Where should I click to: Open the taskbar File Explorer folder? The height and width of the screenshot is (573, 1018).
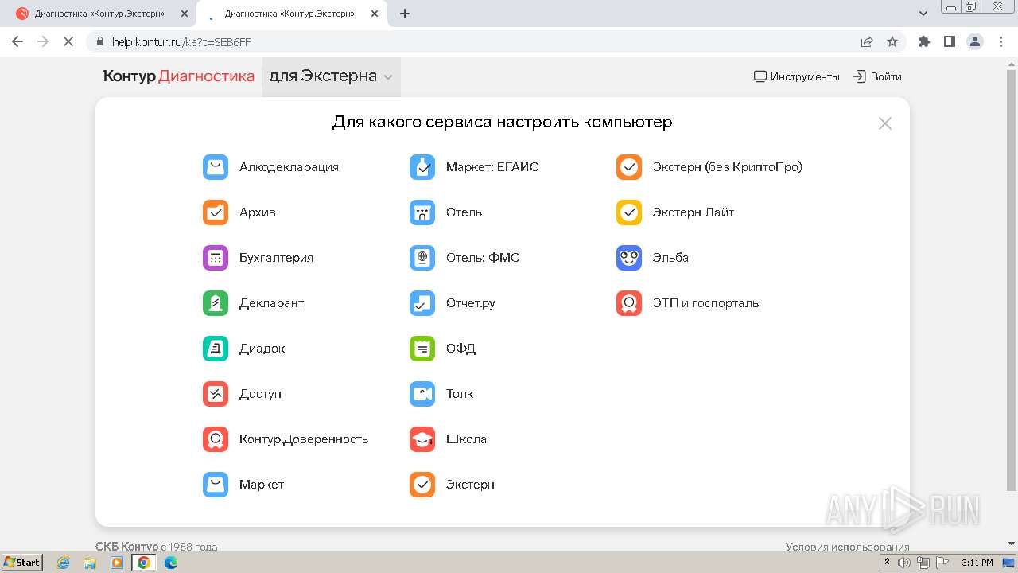(90, 563)
